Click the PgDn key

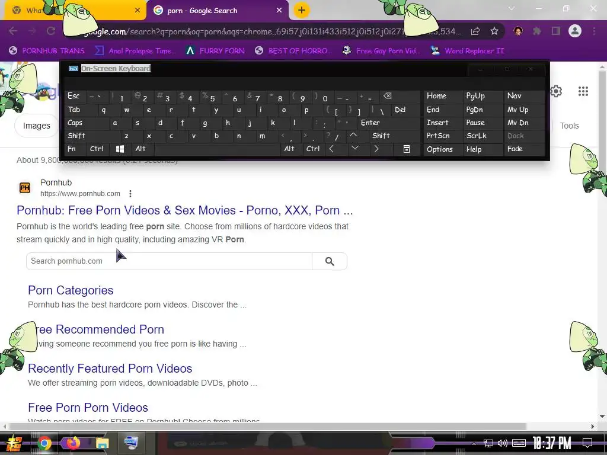(483, 110)
